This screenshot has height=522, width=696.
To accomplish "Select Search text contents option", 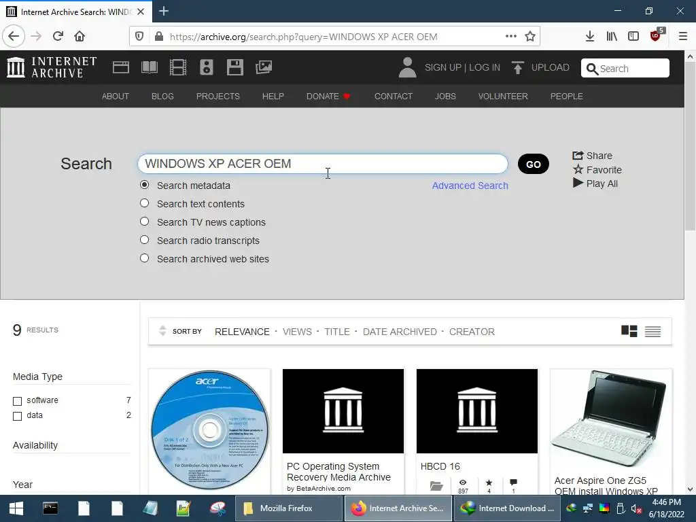I will [x=144, y=203].
